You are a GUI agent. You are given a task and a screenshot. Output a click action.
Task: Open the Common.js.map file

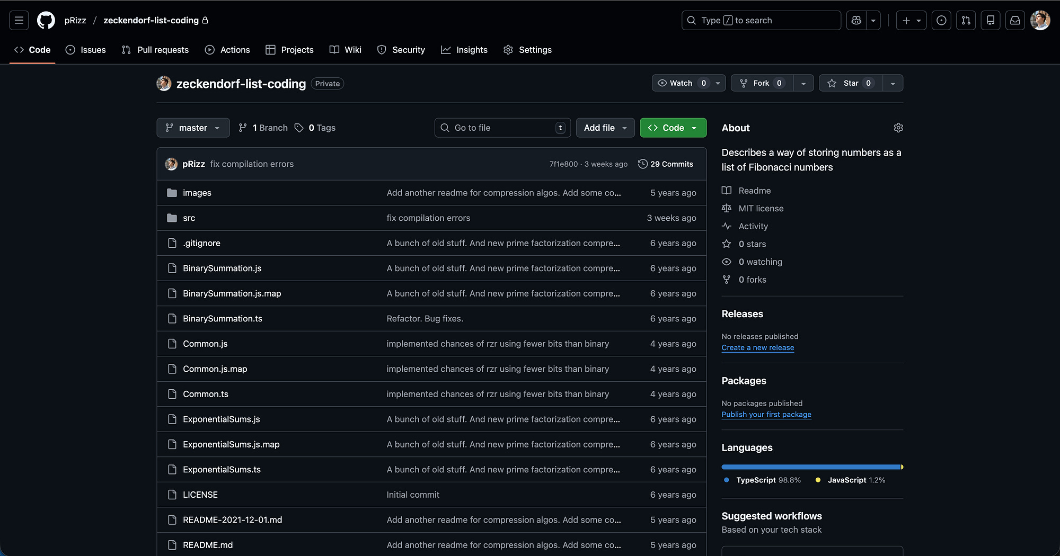(215, 369)
